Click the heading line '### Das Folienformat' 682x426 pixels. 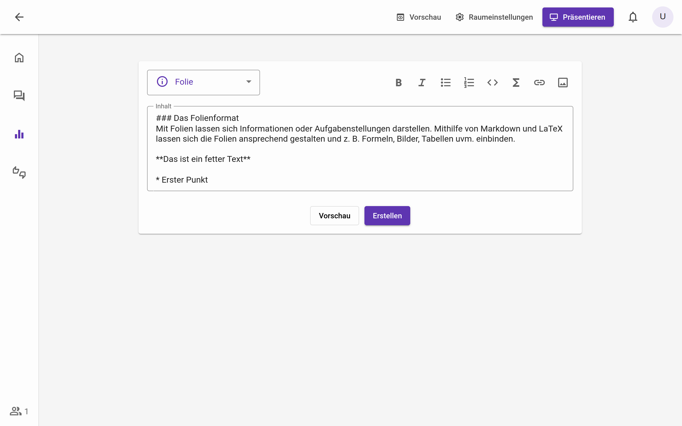pyautogui.click(x=197, y=118)
